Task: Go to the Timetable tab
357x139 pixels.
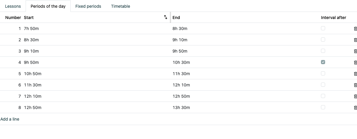Action: (x=120, y=6)
